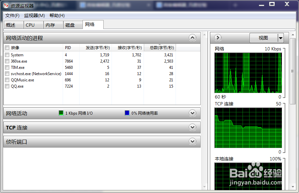Screen dimensions: 299x193
Task: Click PID value 7224
Action: click(x=69, y=86)
